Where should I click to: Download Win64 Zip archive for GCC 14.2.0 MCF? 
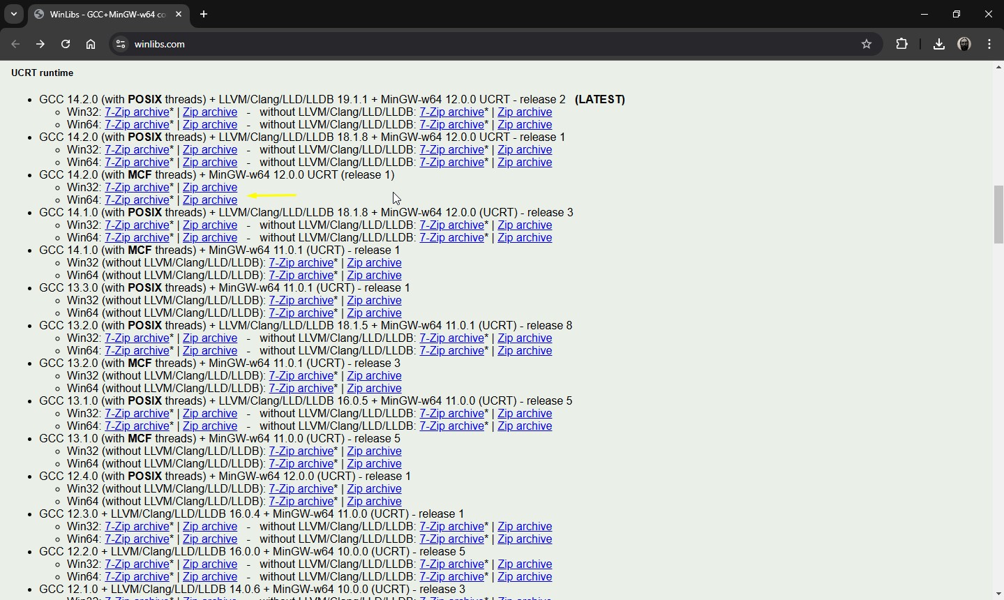pyautogui.click(x=210, y=200)
